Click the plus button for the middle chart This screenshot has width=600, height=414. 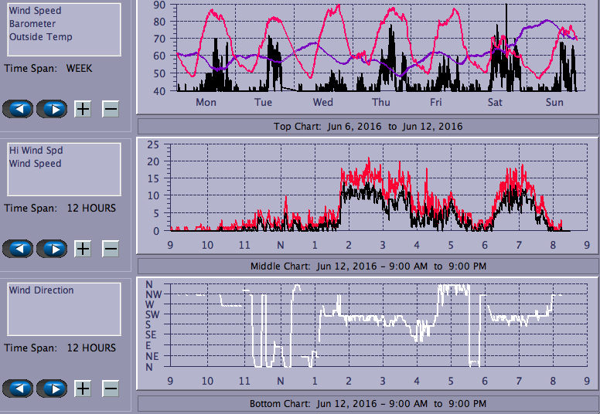[83, 249]
